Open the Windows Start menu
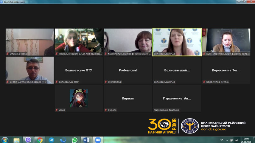Screen dimensions: 255x143 pyautogui.click(x=5, y=140)
